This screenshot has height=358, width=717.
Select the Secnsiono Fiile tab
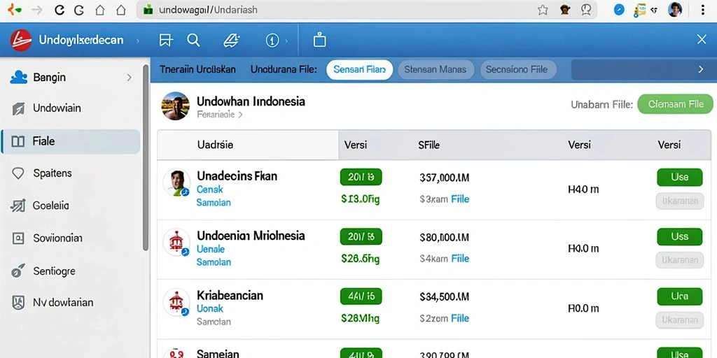pos(519,69)
